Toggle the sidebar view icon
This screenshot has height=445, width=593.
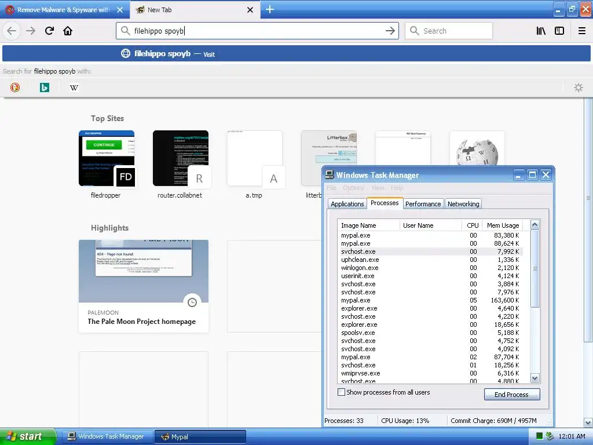[x=559, y=31]
